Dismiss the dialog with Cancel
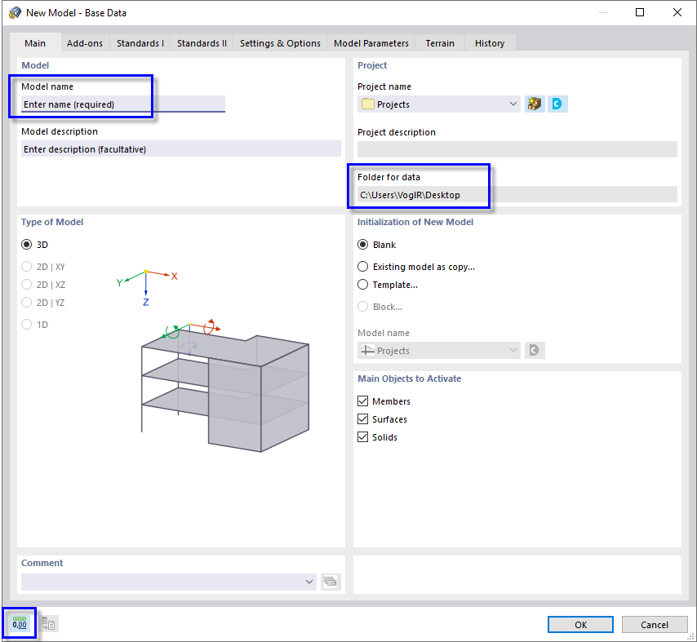The width and height of the screenshot is (697, 642). (655, 623)
